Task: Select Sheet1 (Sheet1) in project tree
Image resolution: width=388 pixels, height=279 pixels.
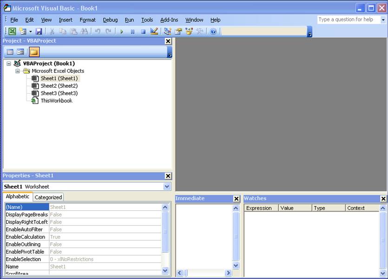Action: 59,78
